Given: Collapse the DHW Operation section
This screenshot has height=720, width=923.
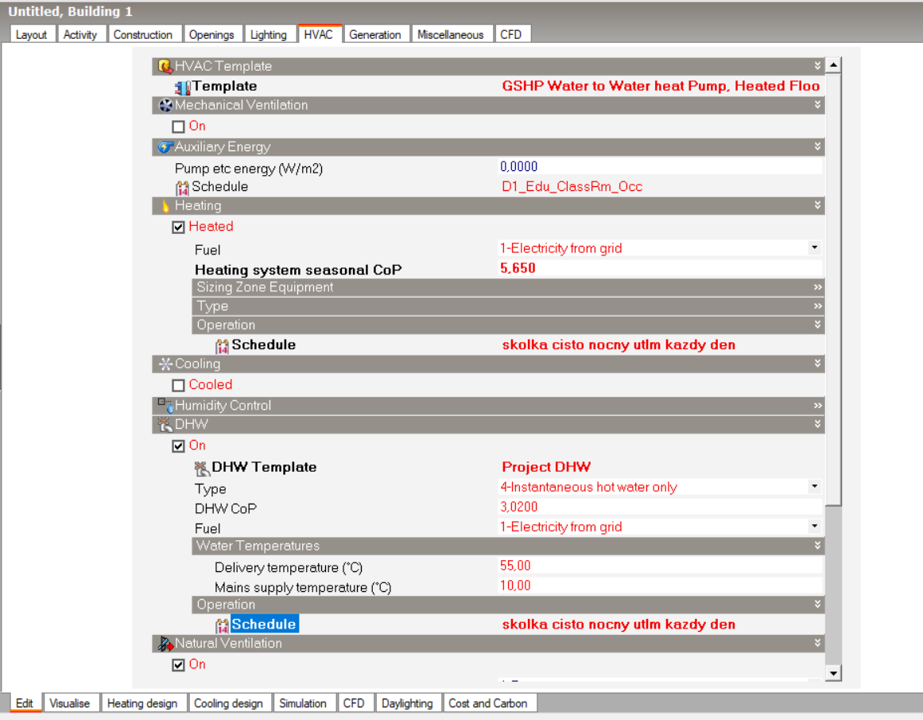Looking at the screenshot, I should coord(817,604).
